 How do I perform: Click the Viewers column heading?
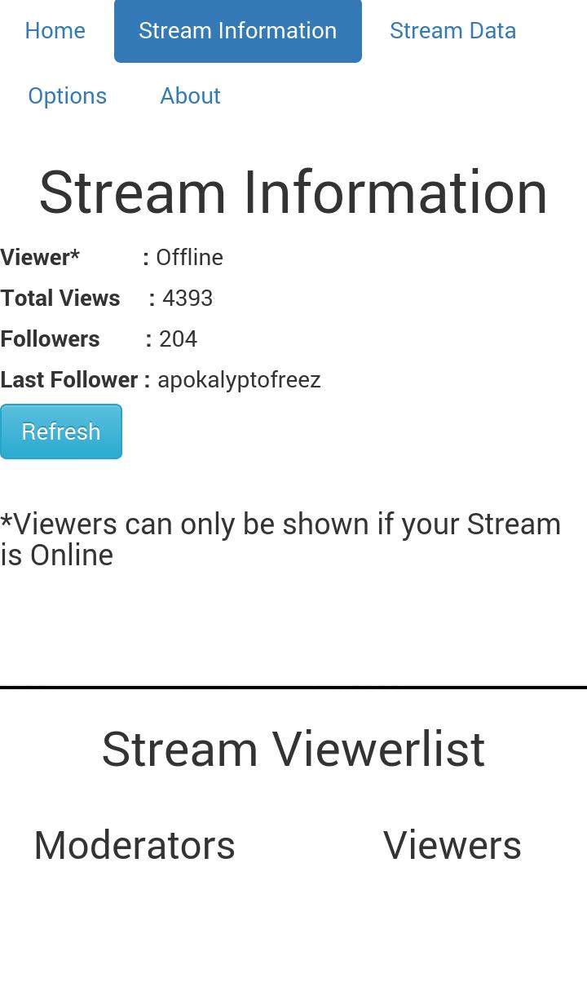coord(452,845)
